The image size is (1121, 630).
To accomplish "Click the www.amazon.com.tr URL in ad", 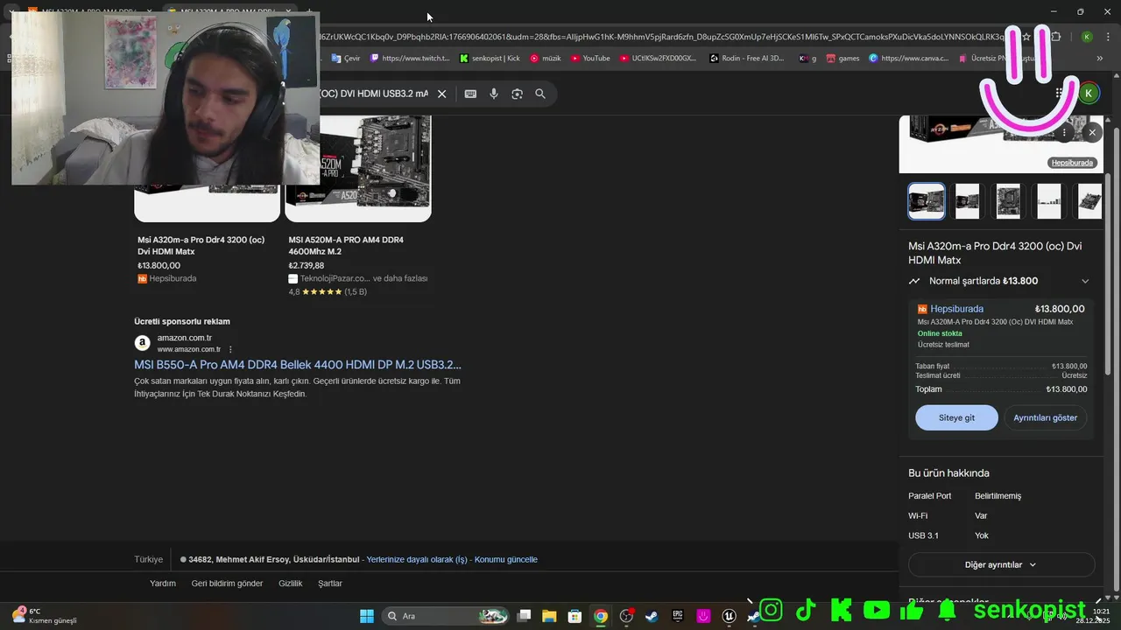I will pos(188,349).
